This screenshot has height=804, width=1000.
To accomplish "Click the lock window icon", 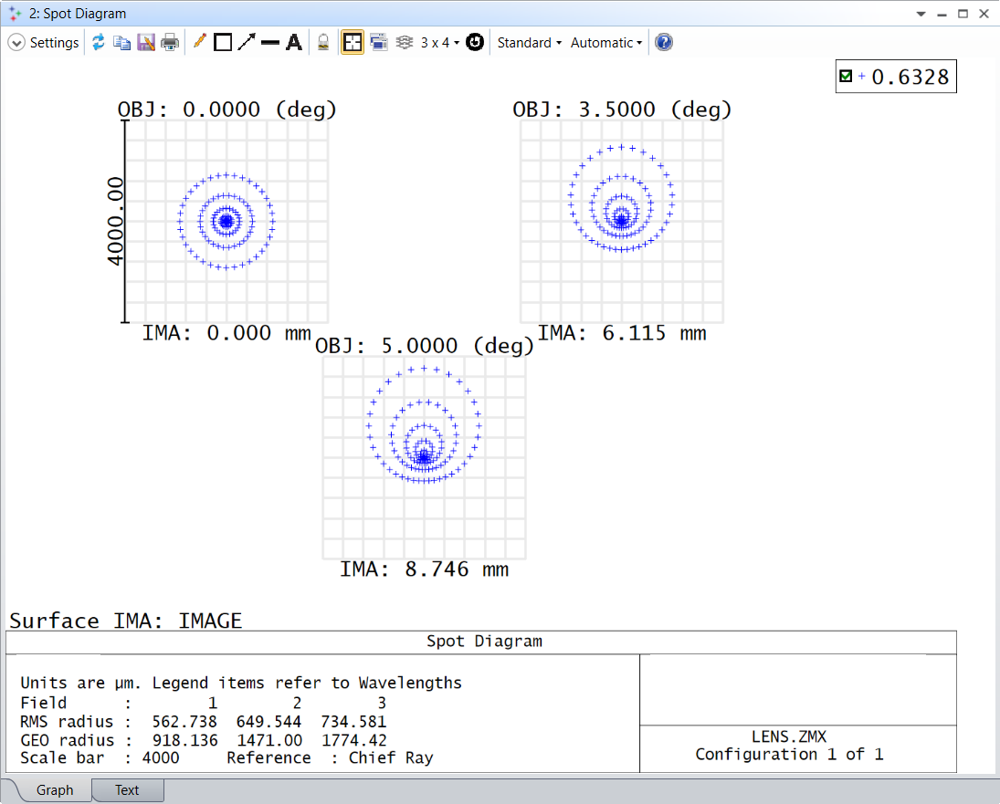I will pos(323,43).
